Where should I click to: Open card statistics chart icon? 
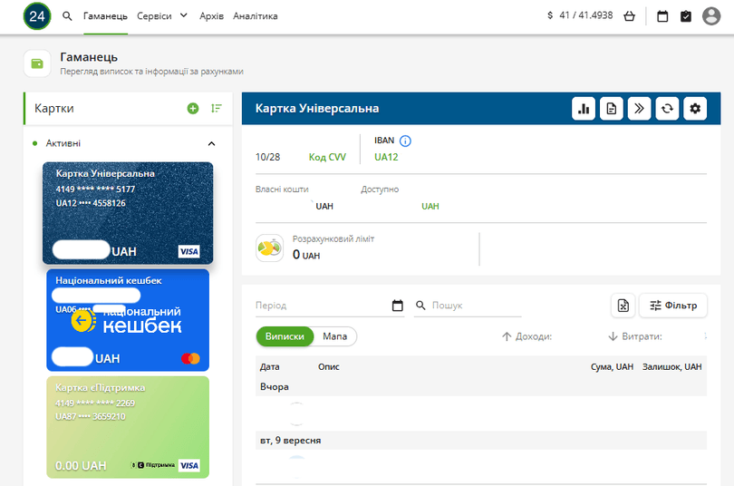pos(584,109)
